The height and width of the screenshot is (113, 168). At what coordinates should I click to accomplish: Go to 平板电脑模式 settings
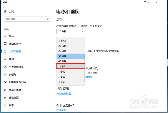coord(16,67)
